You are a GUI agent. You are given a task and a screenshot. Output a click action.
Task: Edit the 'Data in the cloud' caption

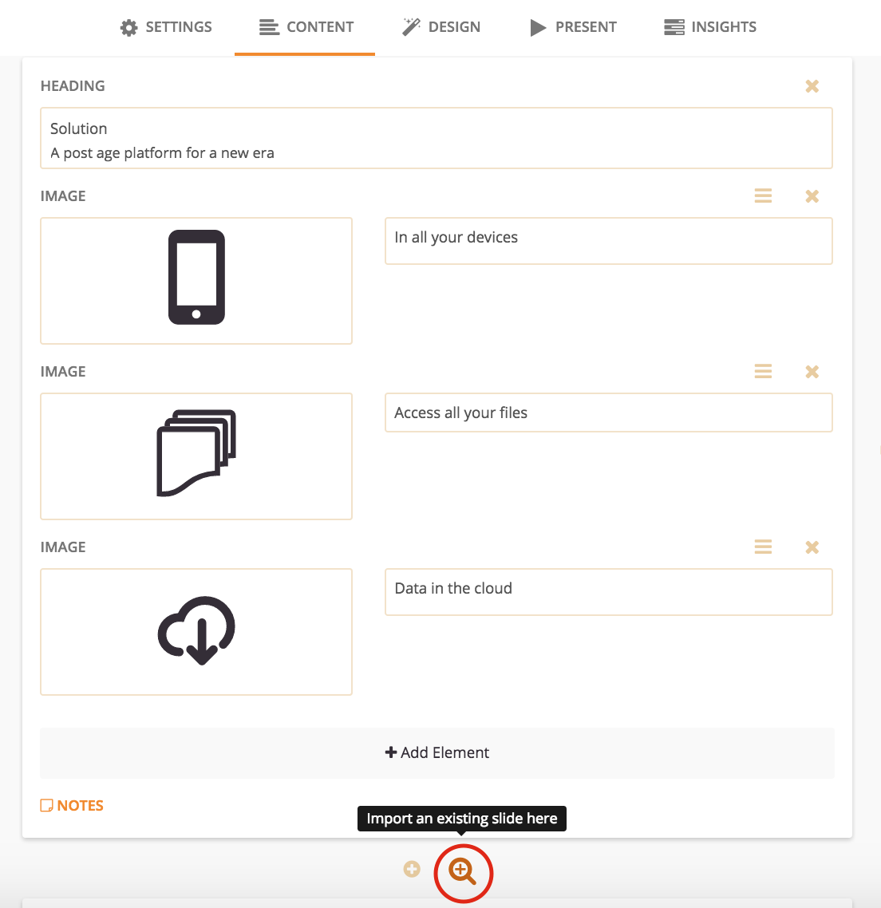[x=609, y=592]
